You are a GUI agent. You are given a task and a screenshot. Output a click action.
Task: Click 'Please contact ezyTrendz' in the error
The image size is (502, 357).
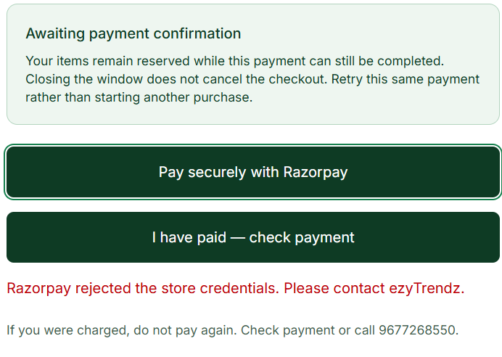pyautogui.click(x=372, y=288)
